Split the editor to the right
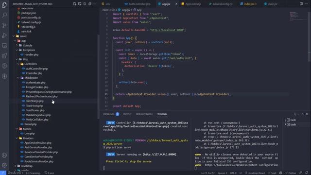This screenshot has height=175, width=311. pos(301,4)
